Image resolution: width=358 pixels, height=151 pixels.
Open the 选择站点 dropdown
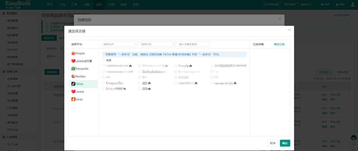pos(120,44)
